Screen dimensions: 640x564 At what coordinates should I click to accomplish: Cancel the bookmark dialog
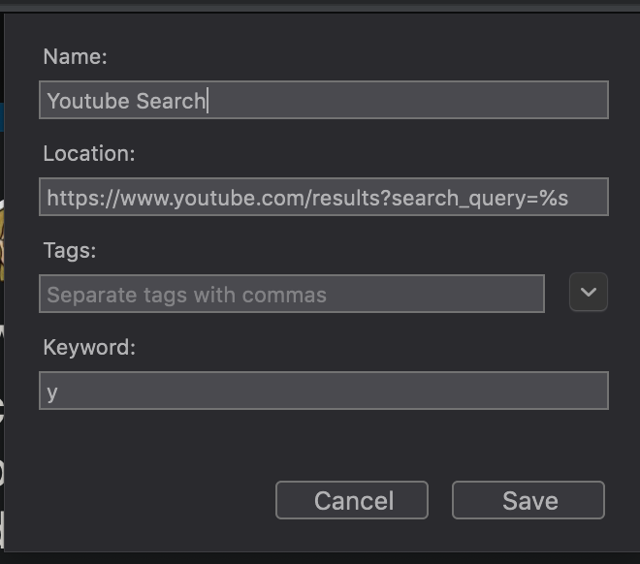click(352, 500)
